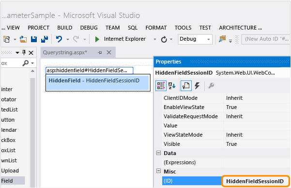This screenshot has height=188, width=291.
Task: Toggle Categorized view in Properties
Action: pos(161,86)
